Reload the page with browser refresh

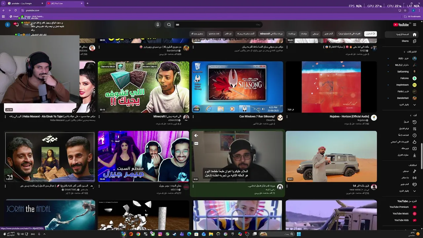[15, 11]
